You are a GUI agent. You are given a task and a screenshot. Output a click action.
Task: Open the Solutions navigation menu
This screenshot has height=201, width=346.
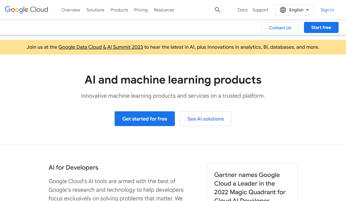tap(95, 10)
